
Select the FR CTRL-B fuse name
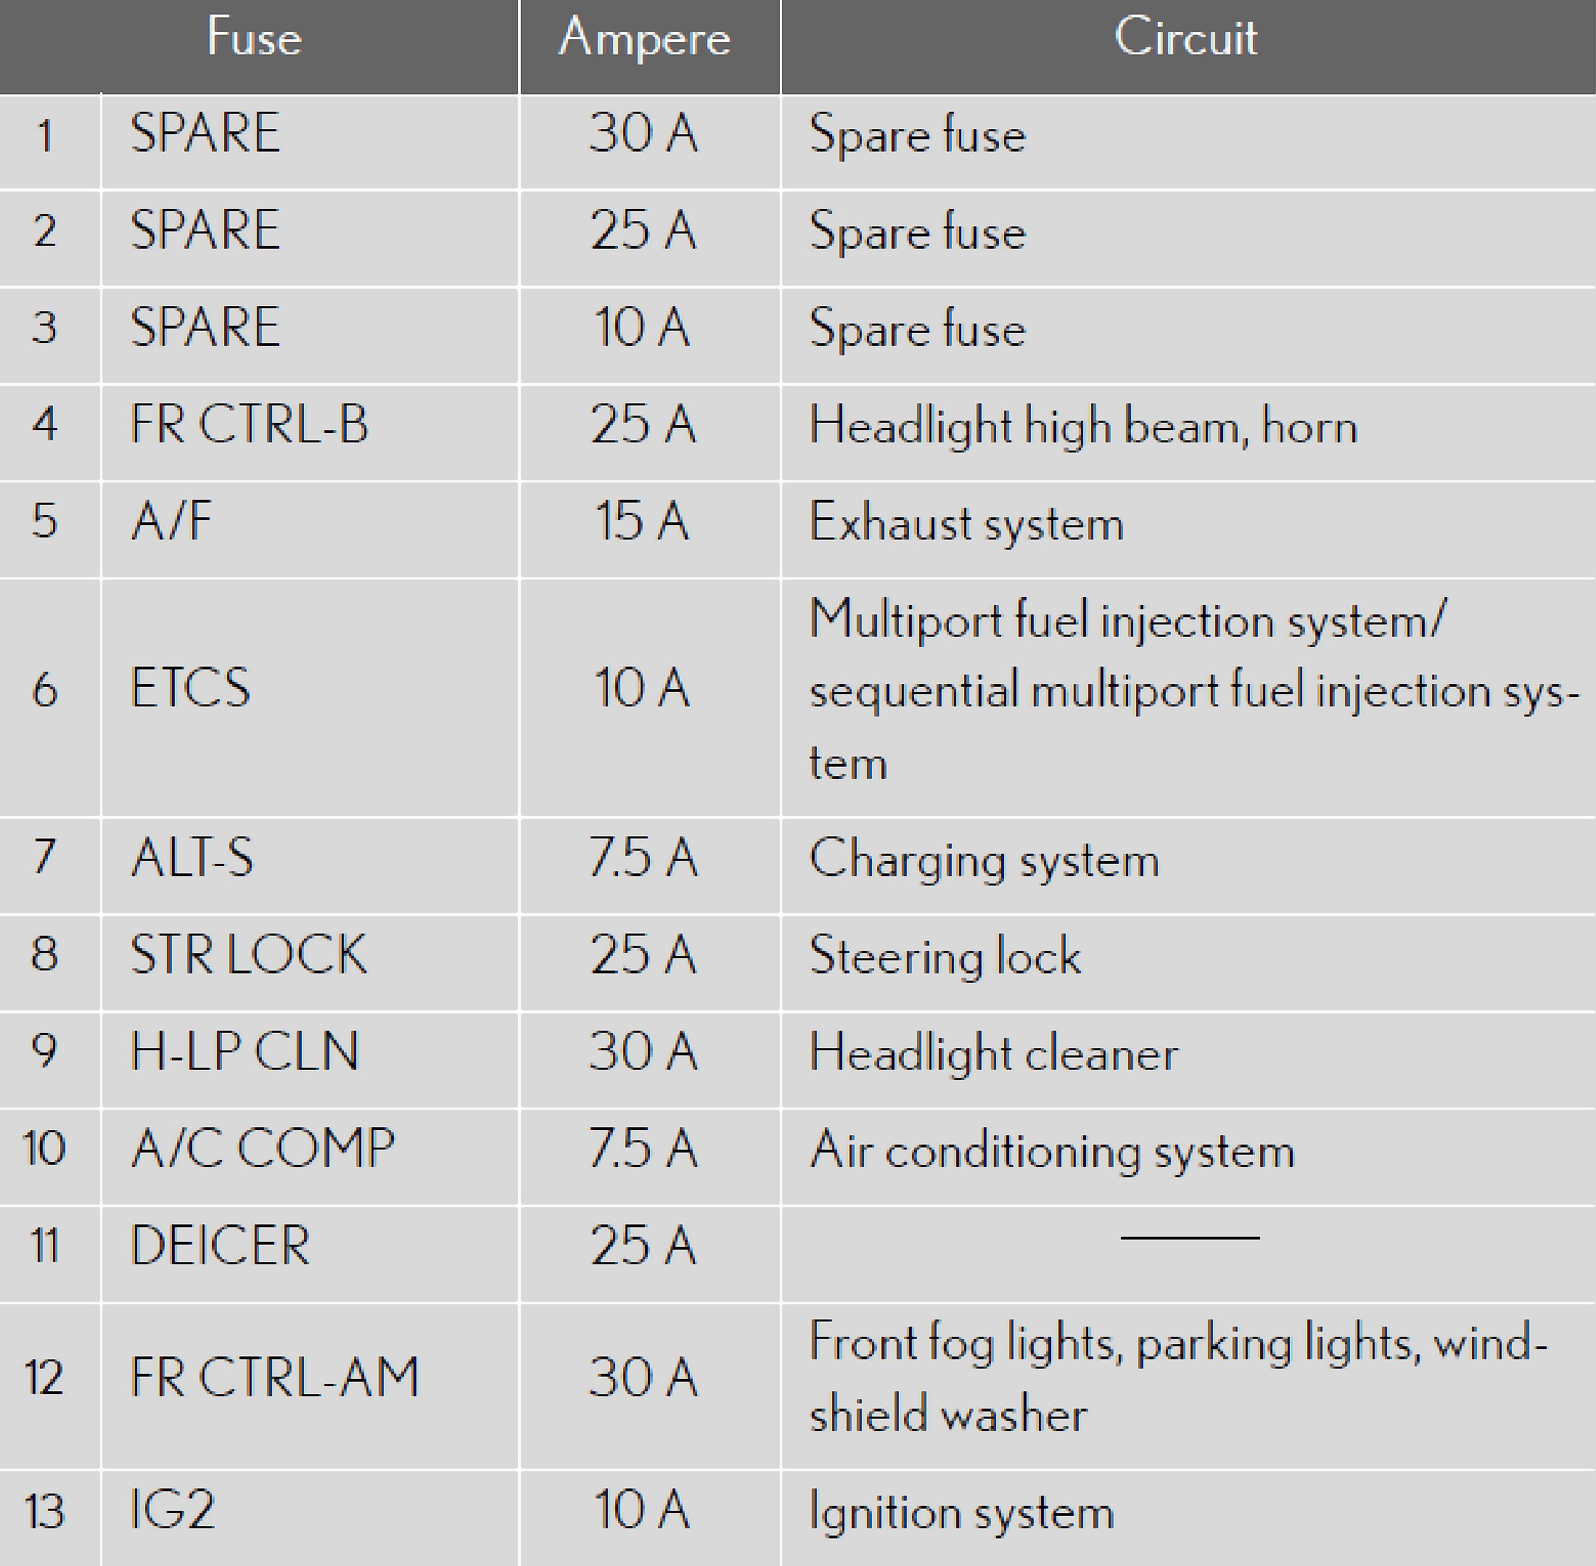[248, 424]
